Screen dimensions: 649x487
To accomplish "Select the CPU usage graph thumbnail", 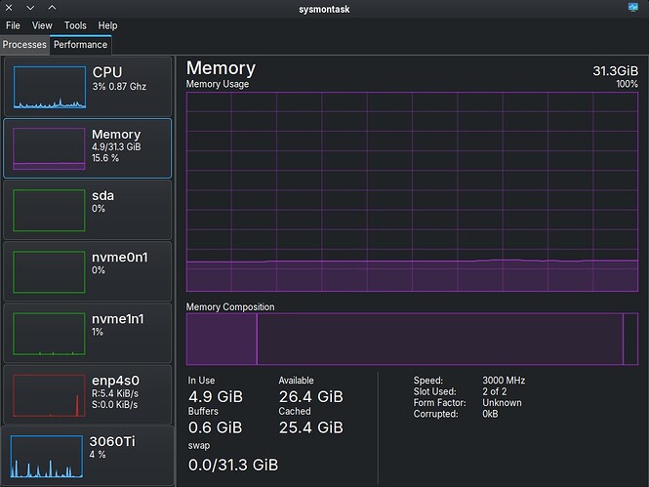I will 49,88.
